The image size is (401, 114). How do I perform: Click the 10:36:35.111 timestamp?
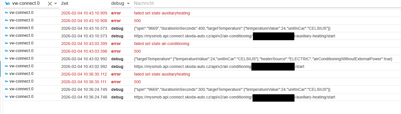(84, 82)
